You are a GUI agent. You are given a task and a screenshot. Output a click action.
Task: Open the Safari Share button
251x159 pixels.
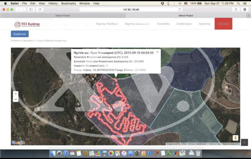236,10
